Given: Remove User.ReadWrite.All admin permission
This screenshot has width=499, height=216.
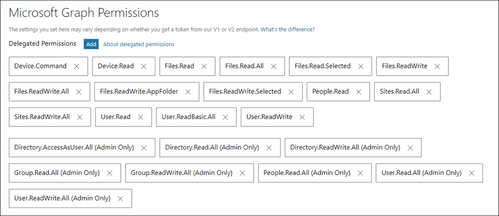Looking at the screenshot, I should [120, 198].
